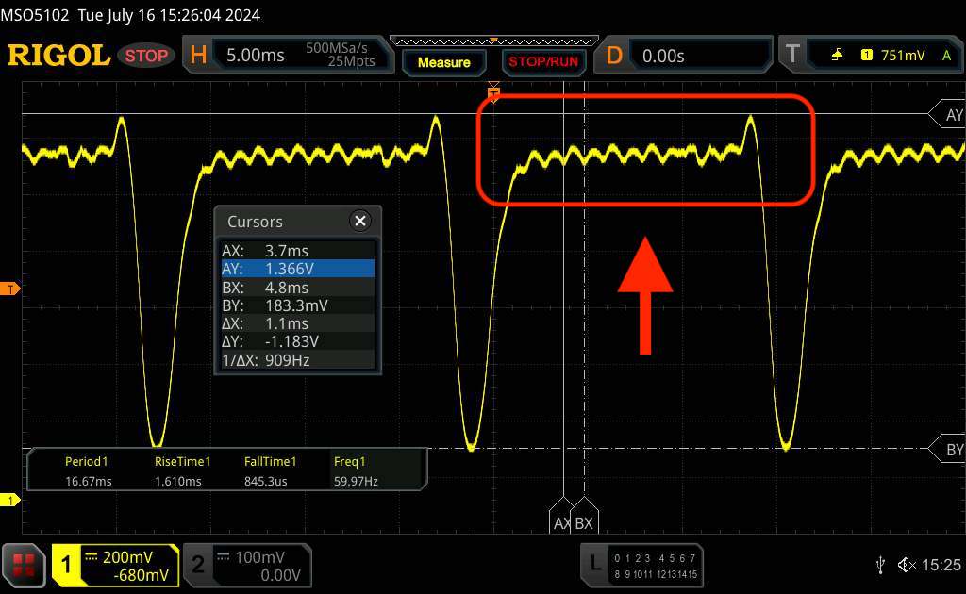Click the 500MSa/s sample rate readout

(x=337, y=47)
